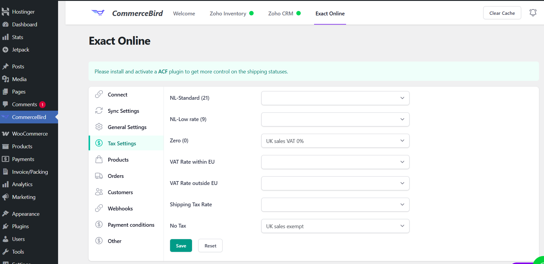
Task: Switch to the Zoho CRM tab
Action: (x=281, y=14)
